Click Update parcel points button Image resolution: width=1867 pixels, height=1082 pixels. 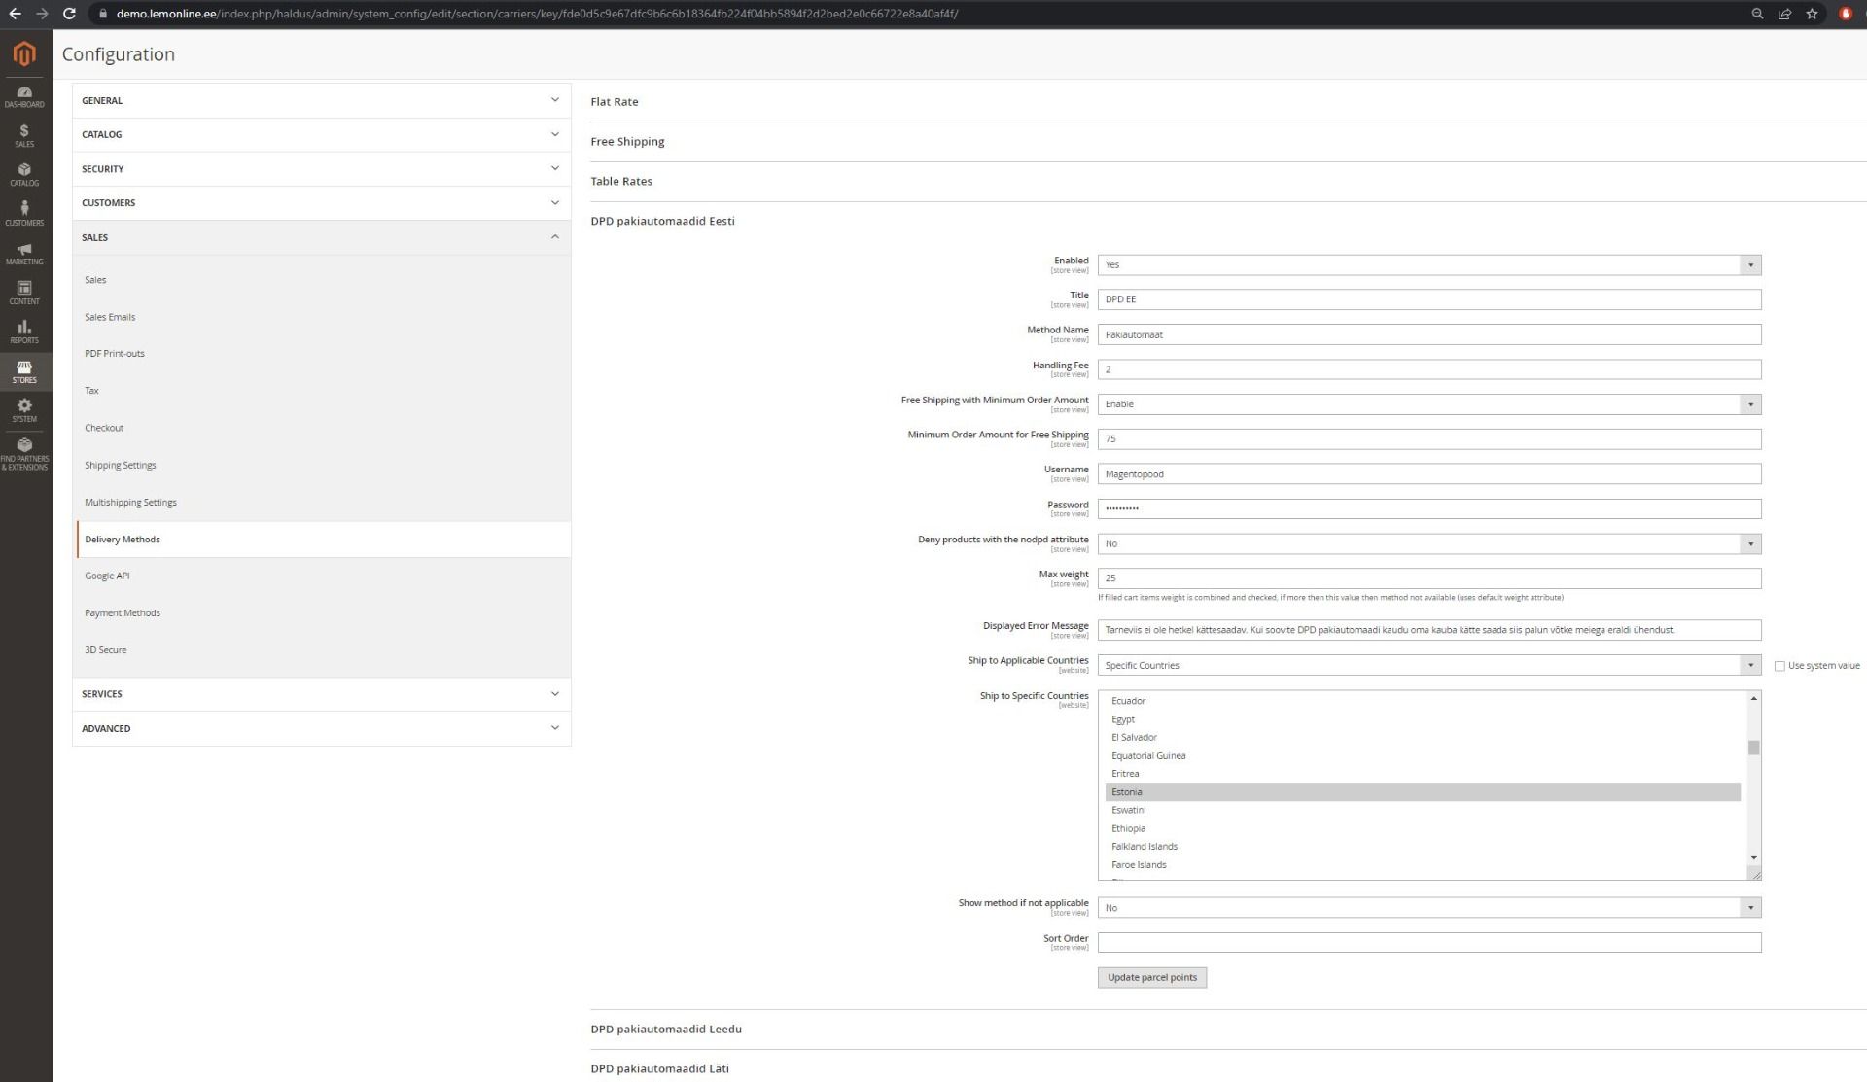pos(1152,978)
